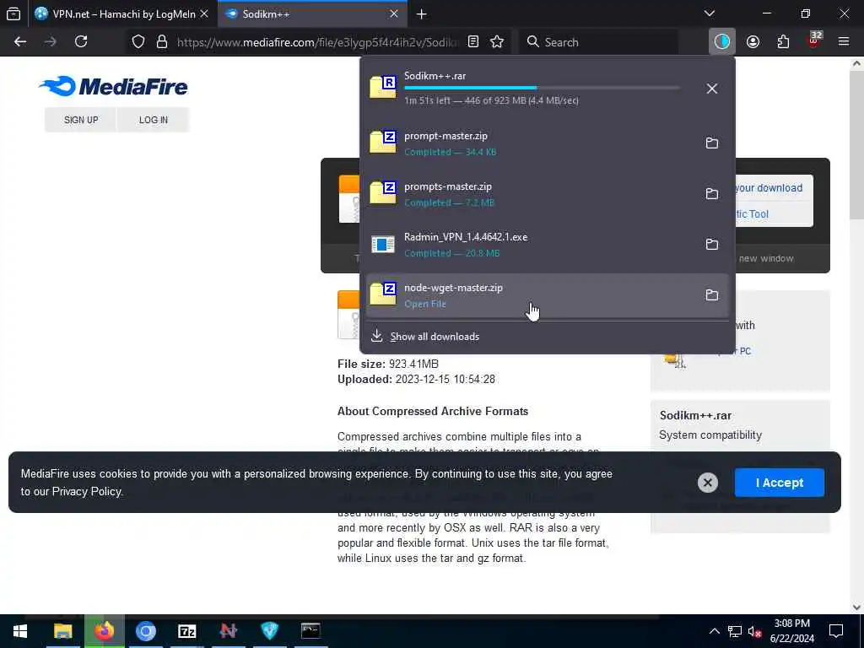Click page vertical scrollbar thumb
Viewport: 864px width, 648px height.
(x=857, y=143)
